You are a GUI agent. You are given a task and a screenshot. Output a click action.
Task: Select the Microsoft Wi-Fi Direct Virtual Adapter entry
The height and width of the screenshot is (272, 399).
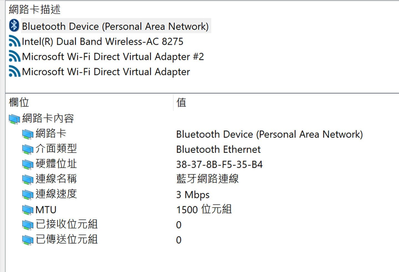click(106, 72)
